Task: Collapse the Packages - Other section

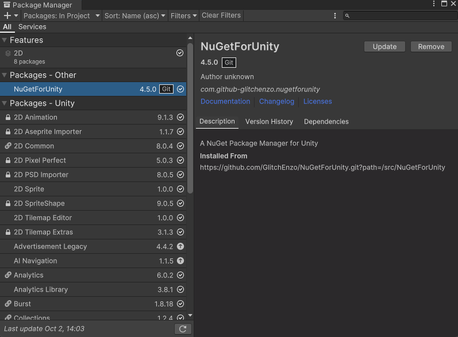Action: click(x=5, y=75)
